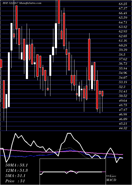Click the 54.96 price axis label
Screen dimensions: 132x185
(123, 73)
